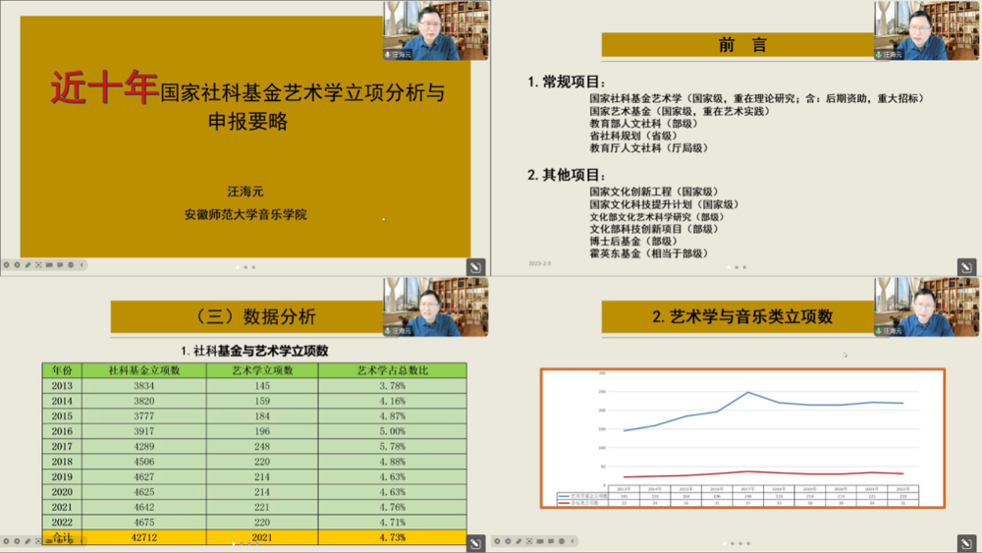The width and height of the screenshot is (982, 553).
Task: Click annotation pencil icon on the 前言 slide
Action: click(966, 266)
